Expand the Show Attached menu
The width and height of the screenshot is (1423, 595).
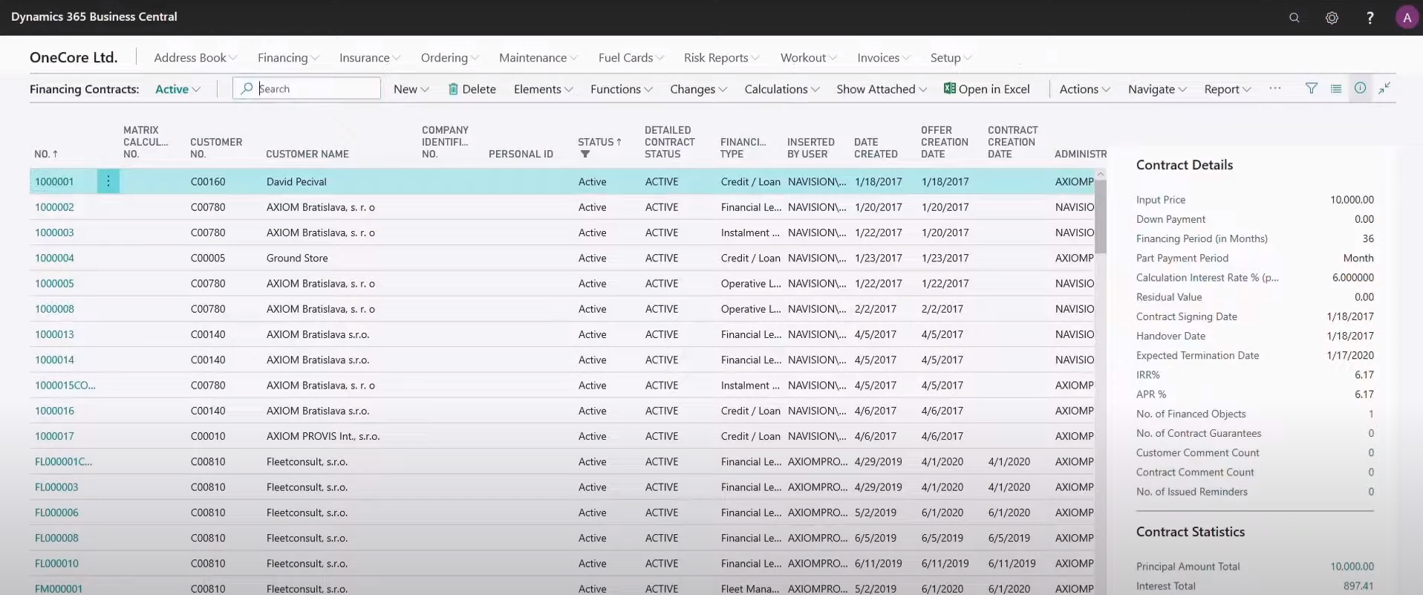(882, 89)
